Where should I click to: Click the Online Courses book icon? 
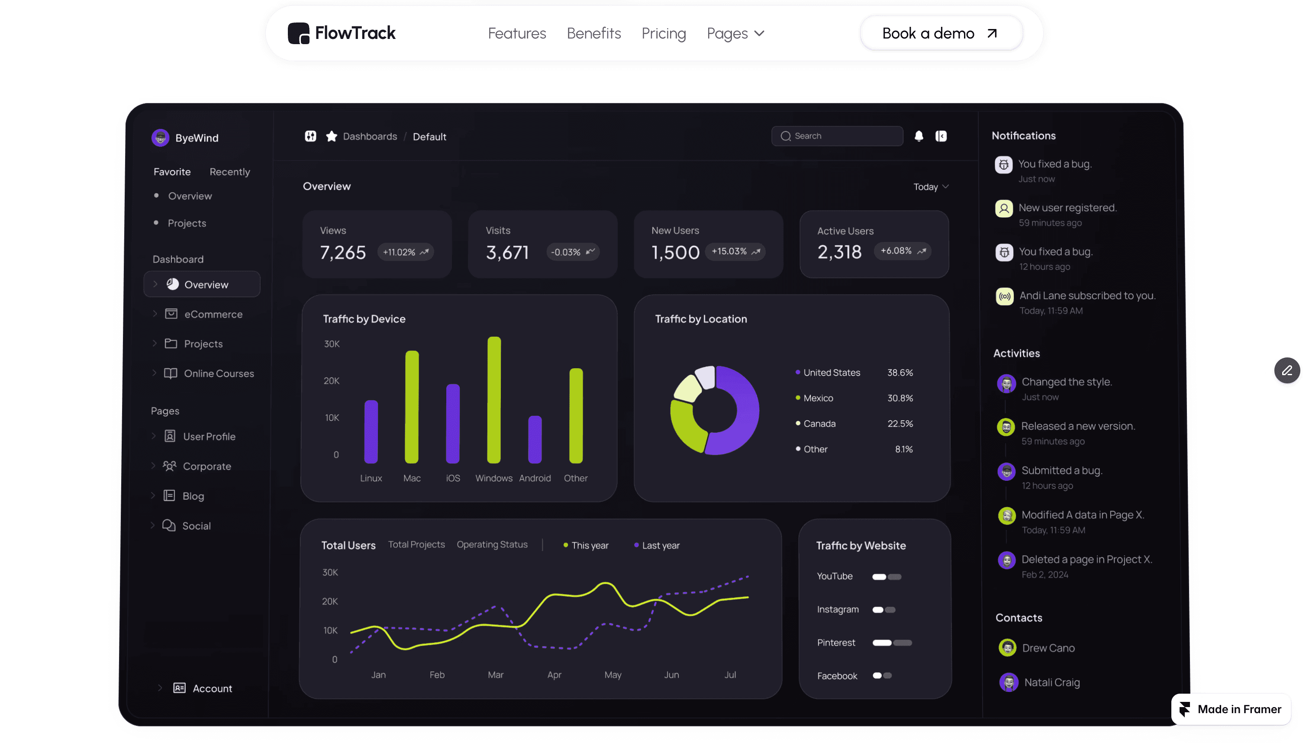pyautogui.click(x=171, y=373)
